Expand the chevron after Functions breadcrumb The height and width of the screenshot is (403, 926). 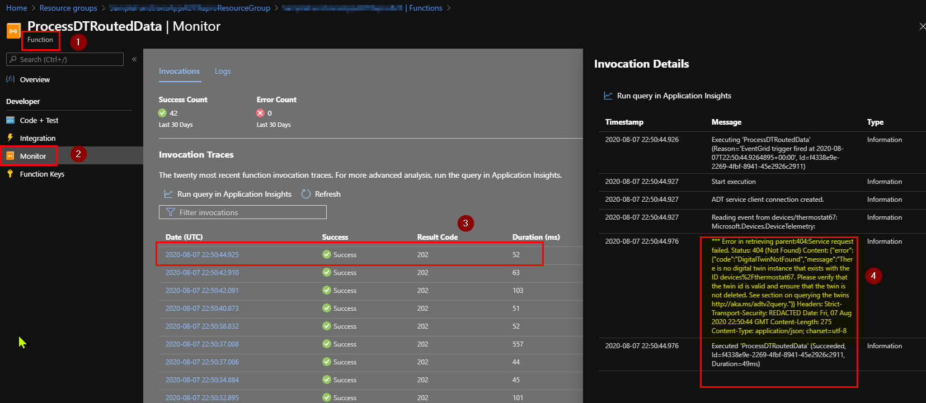(449, 8)
